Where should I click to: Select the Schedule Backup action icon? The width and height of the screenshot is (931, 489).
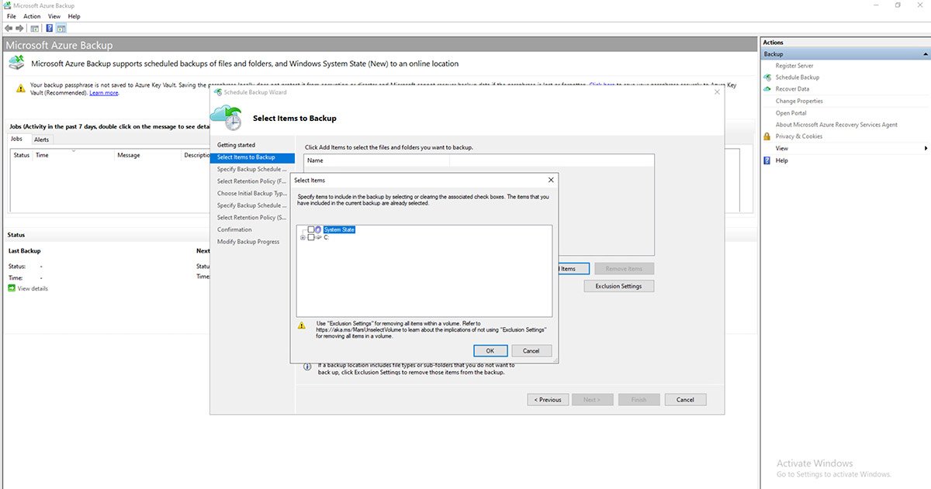(767, 77)
